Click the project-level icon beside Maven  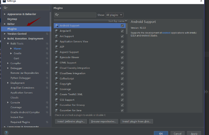tap(47, 49)
